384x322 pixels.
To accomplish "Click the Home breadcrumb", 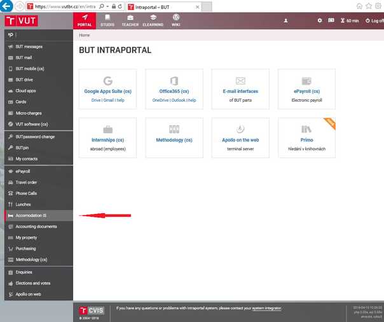I will (x=84, y=36).
